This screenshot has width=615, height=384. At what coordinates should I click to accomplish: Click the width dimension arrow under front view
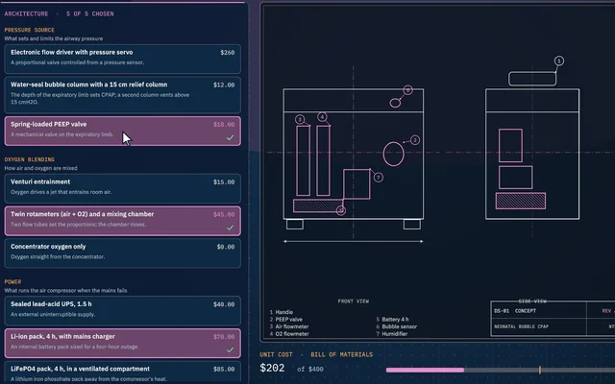pyautogui.click(x=353, y=241)
